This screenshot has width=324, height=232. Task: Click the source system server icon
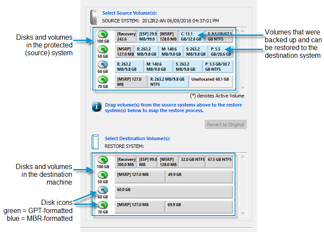pyautogui.click(x=94, y=17)
